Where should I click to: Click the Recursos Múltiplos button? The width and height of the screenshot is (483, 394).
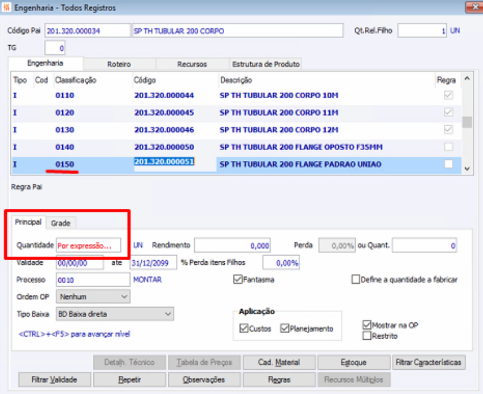click(x=354, y=380)
